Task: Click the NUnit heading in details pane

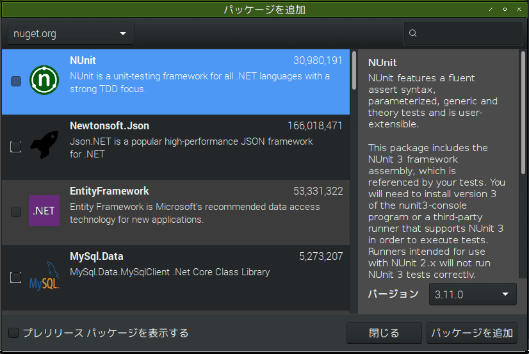Action: 382,62
